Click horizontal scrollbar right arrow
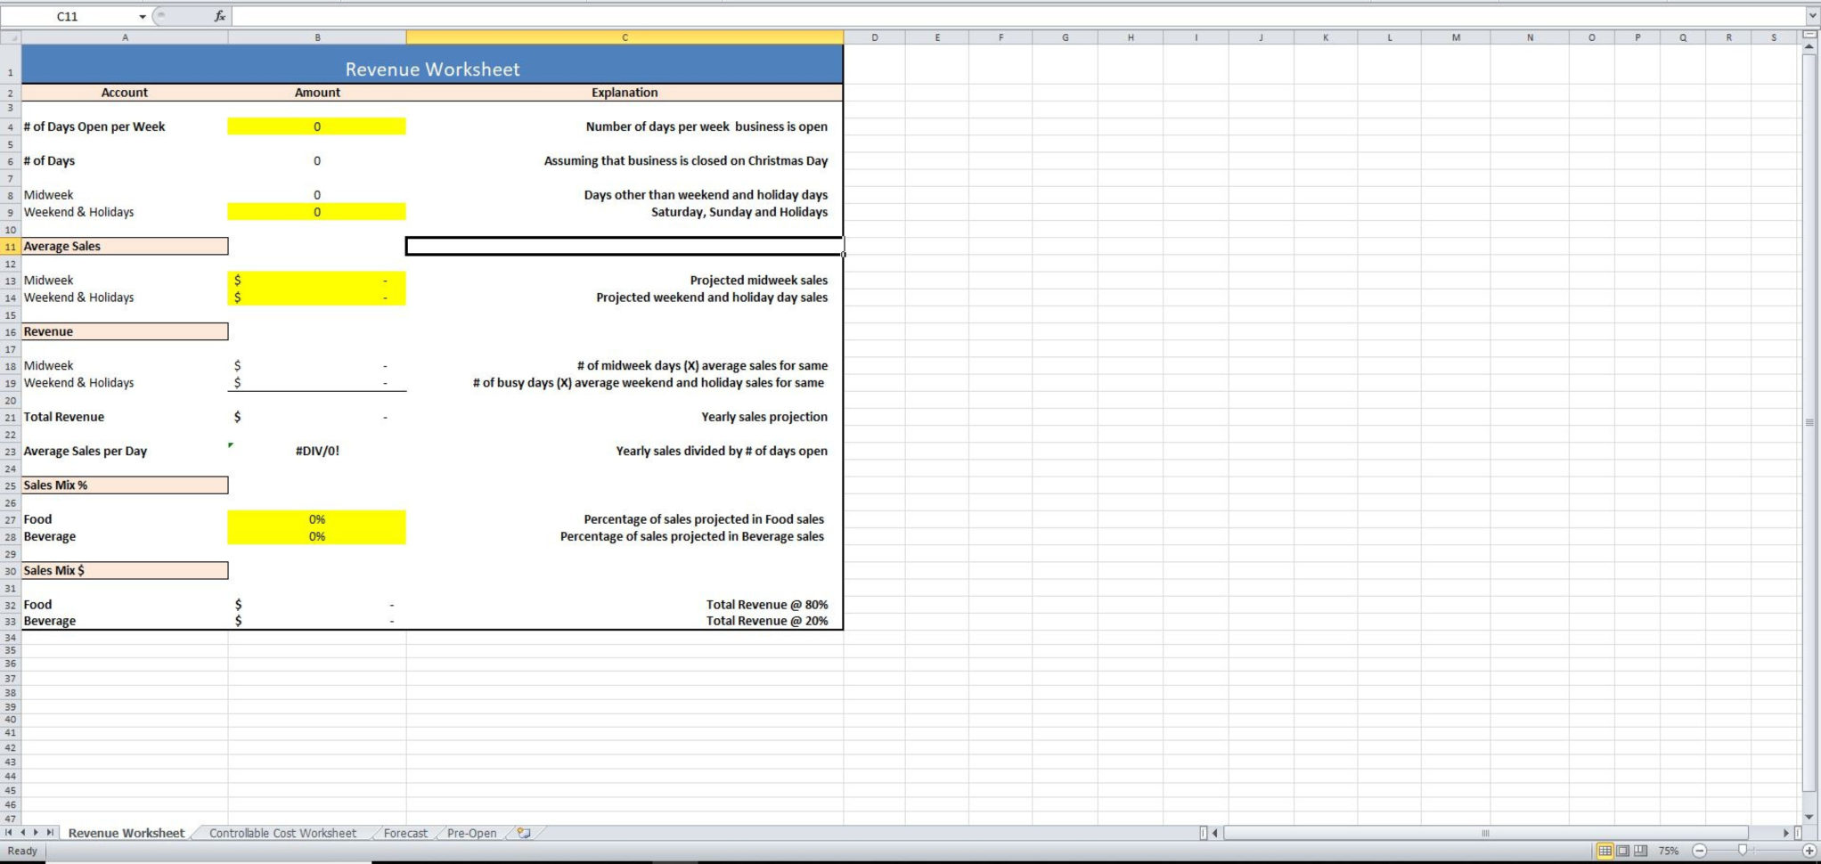Viewport: 1821px width, 864px height. click(x=1786, y=833)
